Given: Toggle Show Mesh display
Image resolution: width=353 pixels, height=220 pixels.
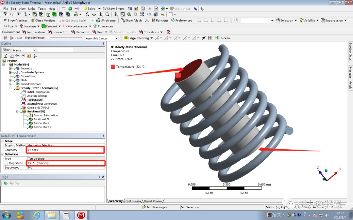Looking at the screenshot, I should 131,20.
